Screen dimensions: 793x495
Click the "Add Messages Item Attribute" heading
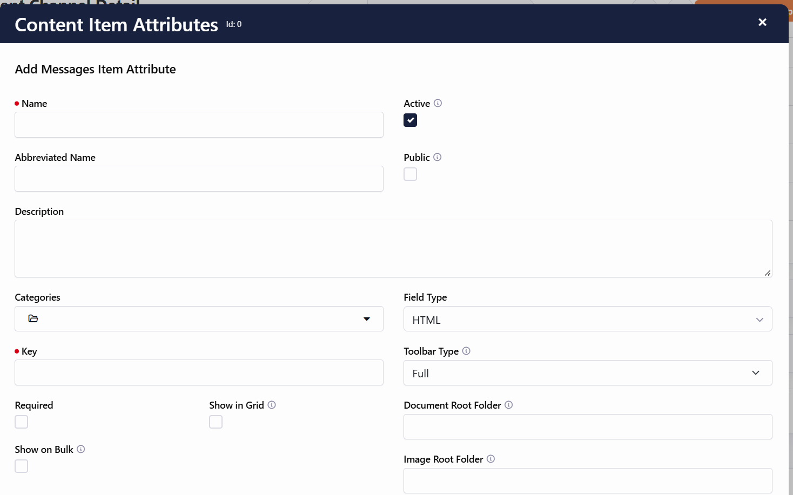[95, 69]
